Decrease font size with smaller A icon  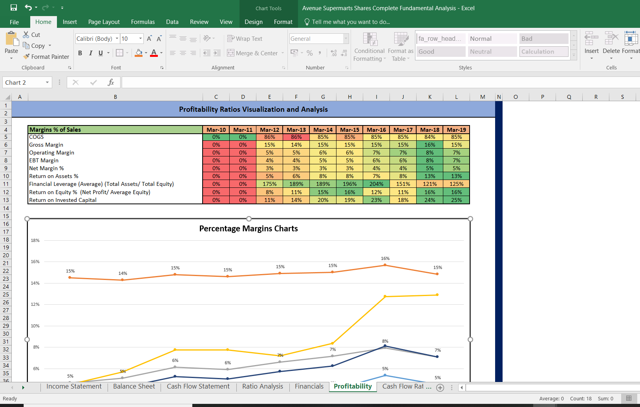pos(159,38)
